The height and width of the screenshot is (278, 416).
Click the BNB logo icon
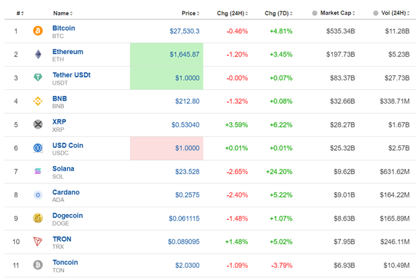click(x=37, y=101)
